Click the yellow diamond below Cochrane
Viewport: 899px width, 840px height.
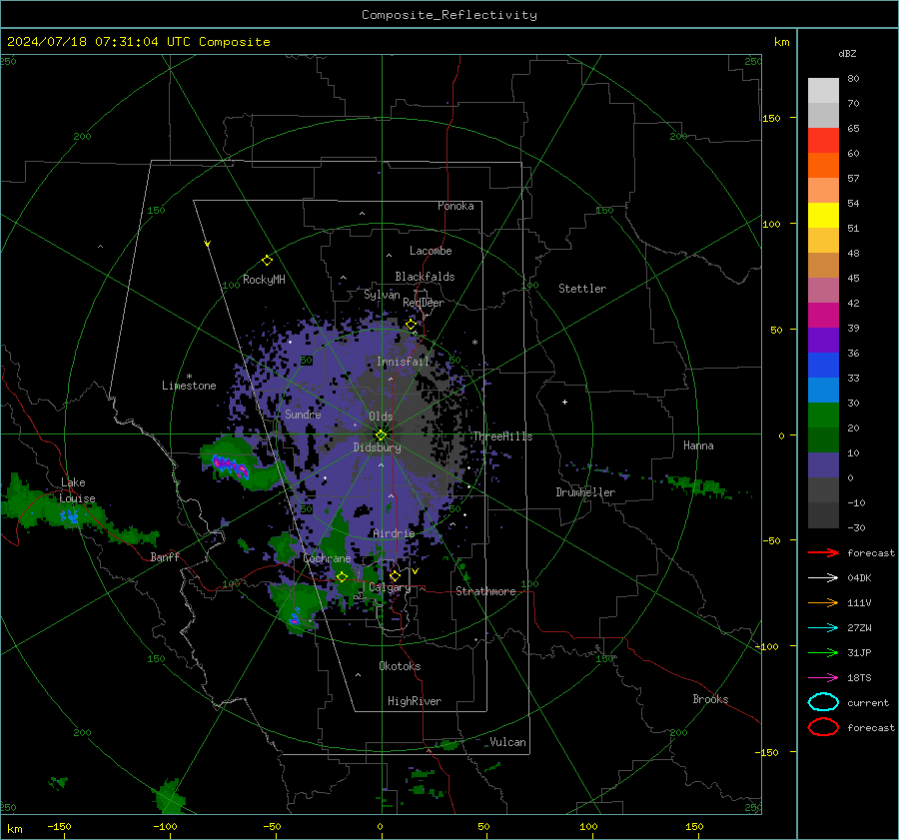(342, 577)
